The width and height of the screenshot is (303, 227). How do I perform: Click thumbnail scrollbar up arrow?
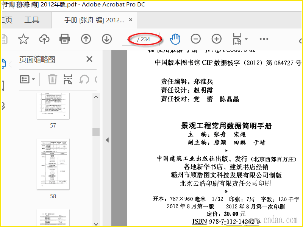96,97
